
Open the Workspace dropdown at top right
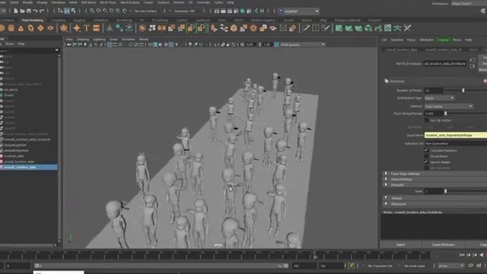click(469, 3)
